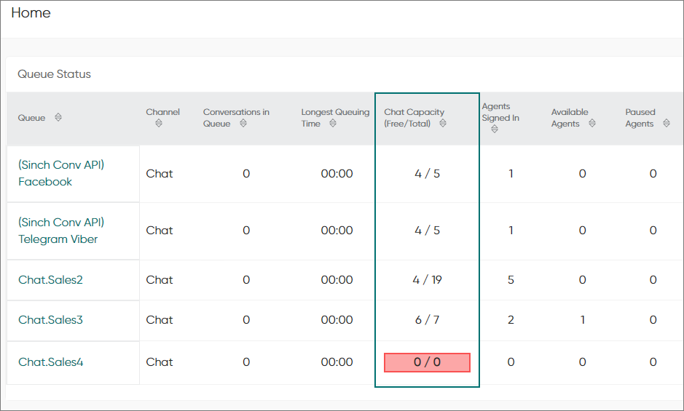Screen dimensions: 684x411
Task: Click the Available Agents header label
Action: pos(570,118)
